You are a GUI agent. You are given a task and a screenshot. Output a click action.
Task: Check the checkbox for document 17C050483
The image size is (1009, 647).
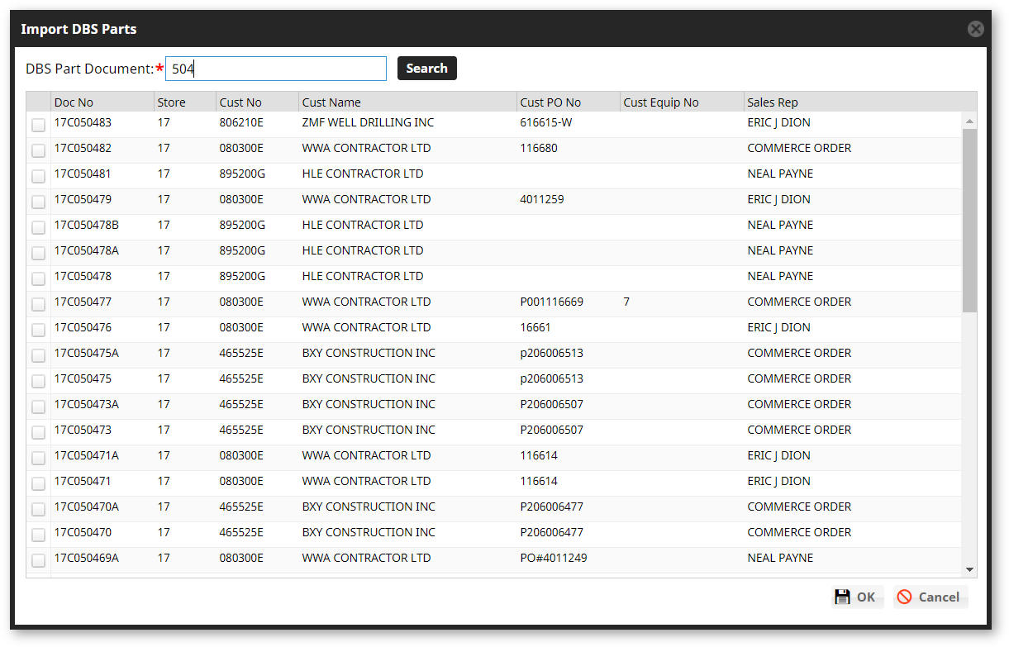click(x=38, y=125)
